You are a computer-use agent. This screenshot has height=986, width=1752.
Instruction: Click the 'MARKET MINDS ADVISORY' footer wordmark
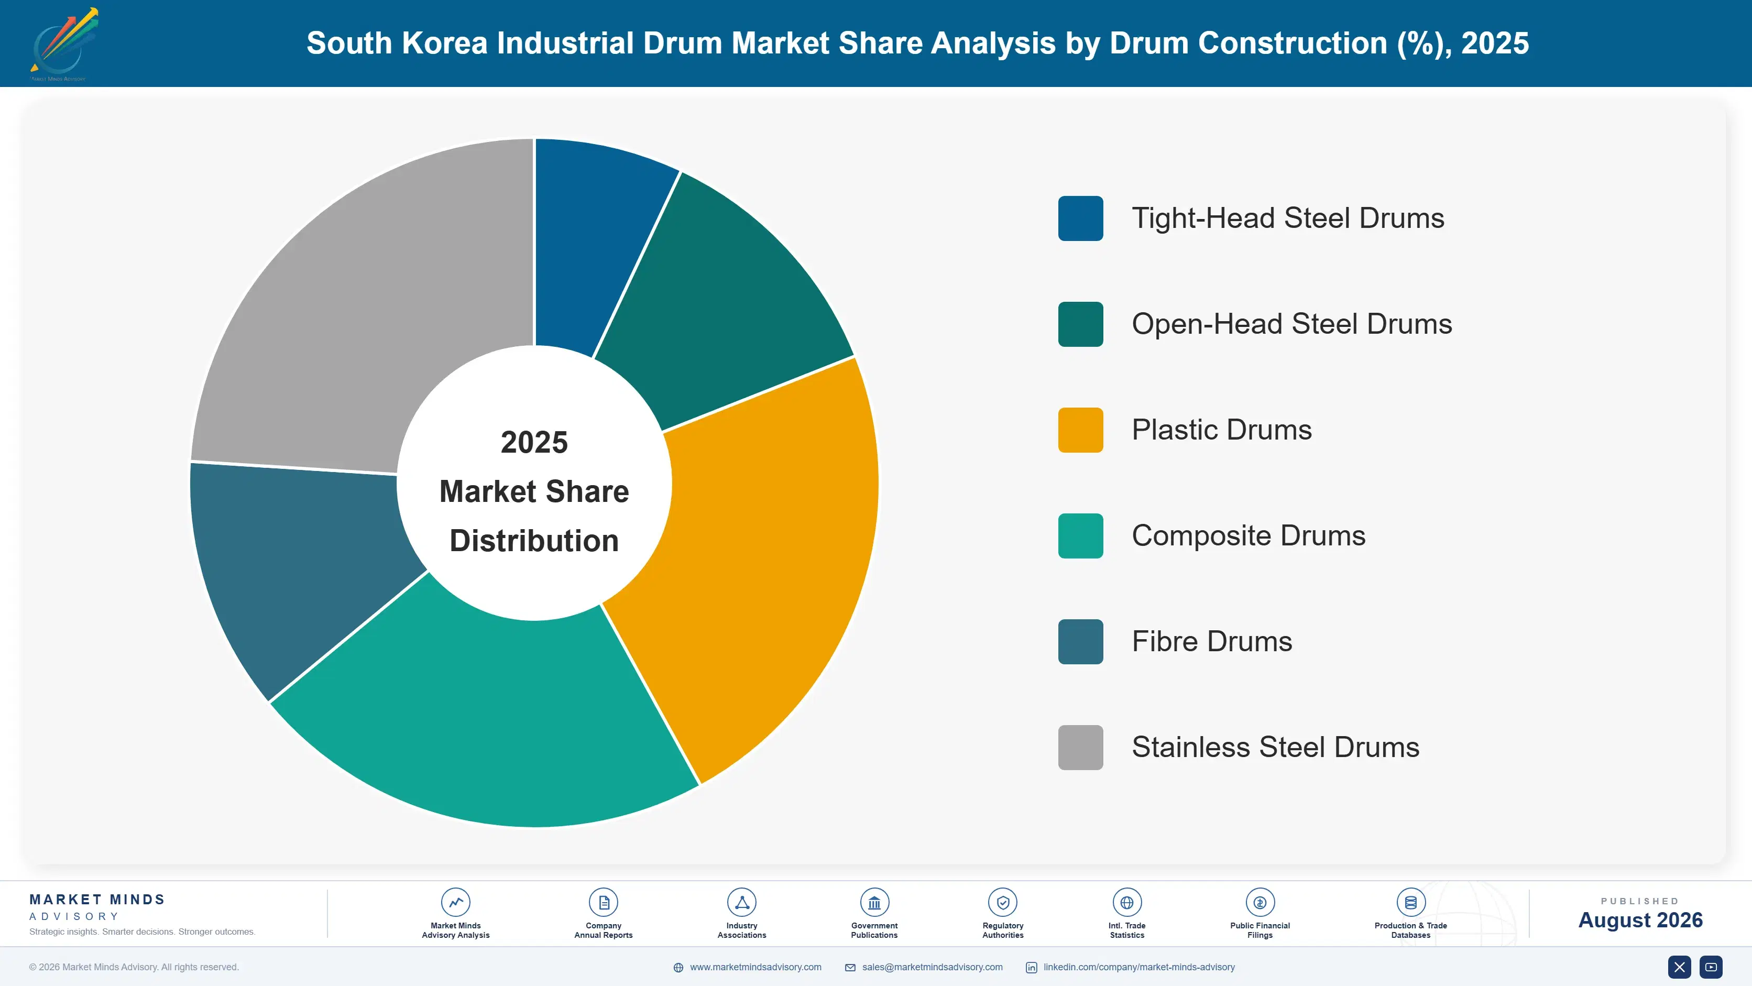[97, 907]
